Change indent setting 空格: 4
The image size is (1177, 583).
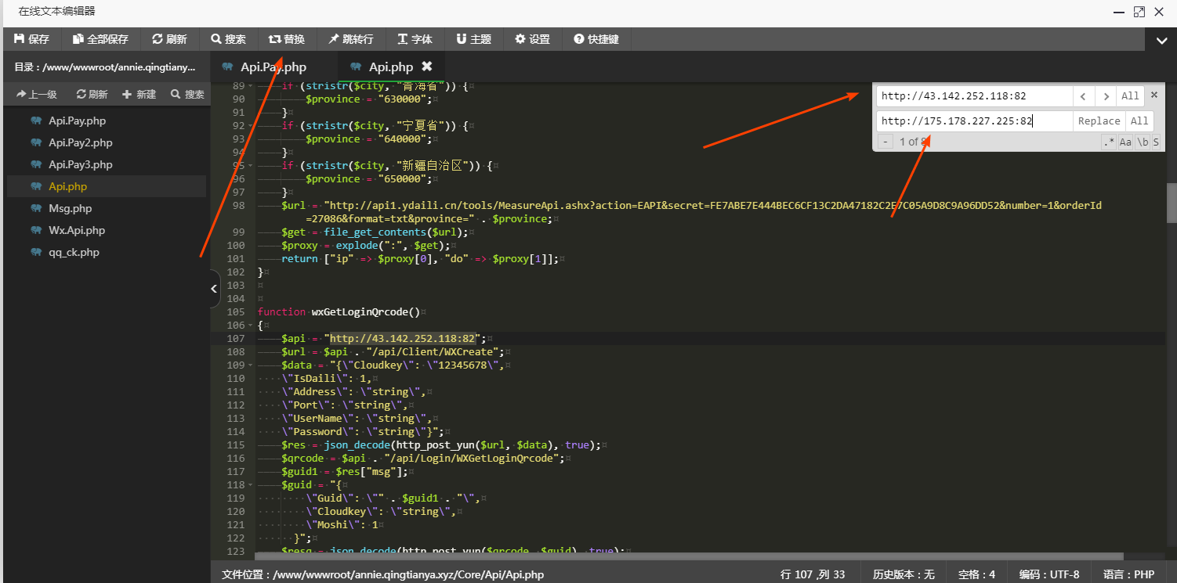976,574
